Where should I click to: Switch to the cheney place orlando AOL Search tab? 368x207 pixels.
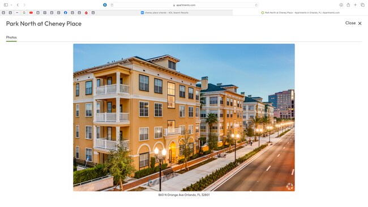coord(164,12)
